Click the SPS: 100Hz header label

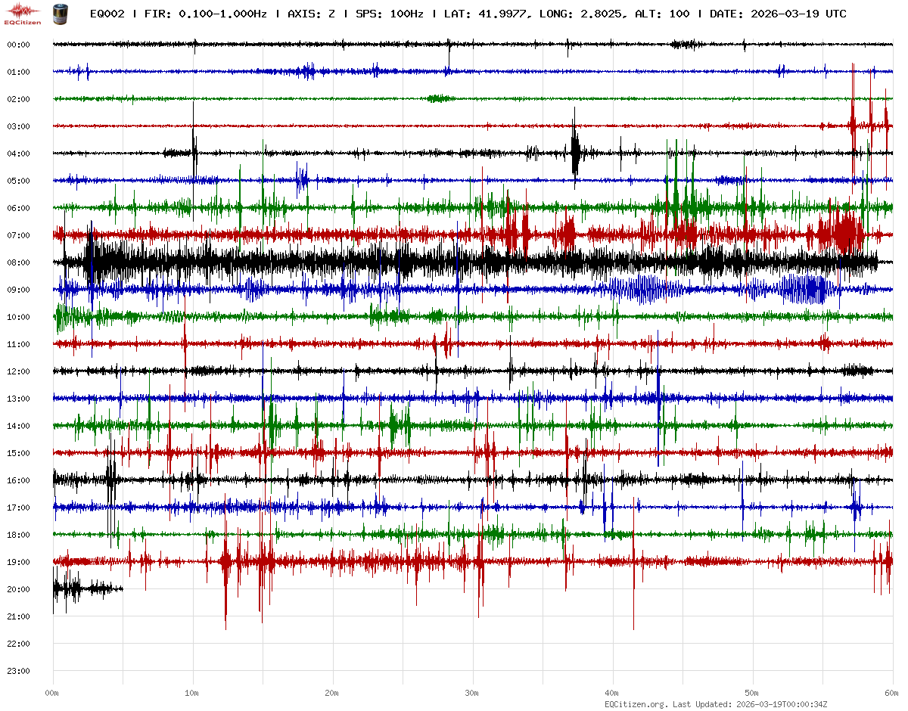(x=390, y=14)
